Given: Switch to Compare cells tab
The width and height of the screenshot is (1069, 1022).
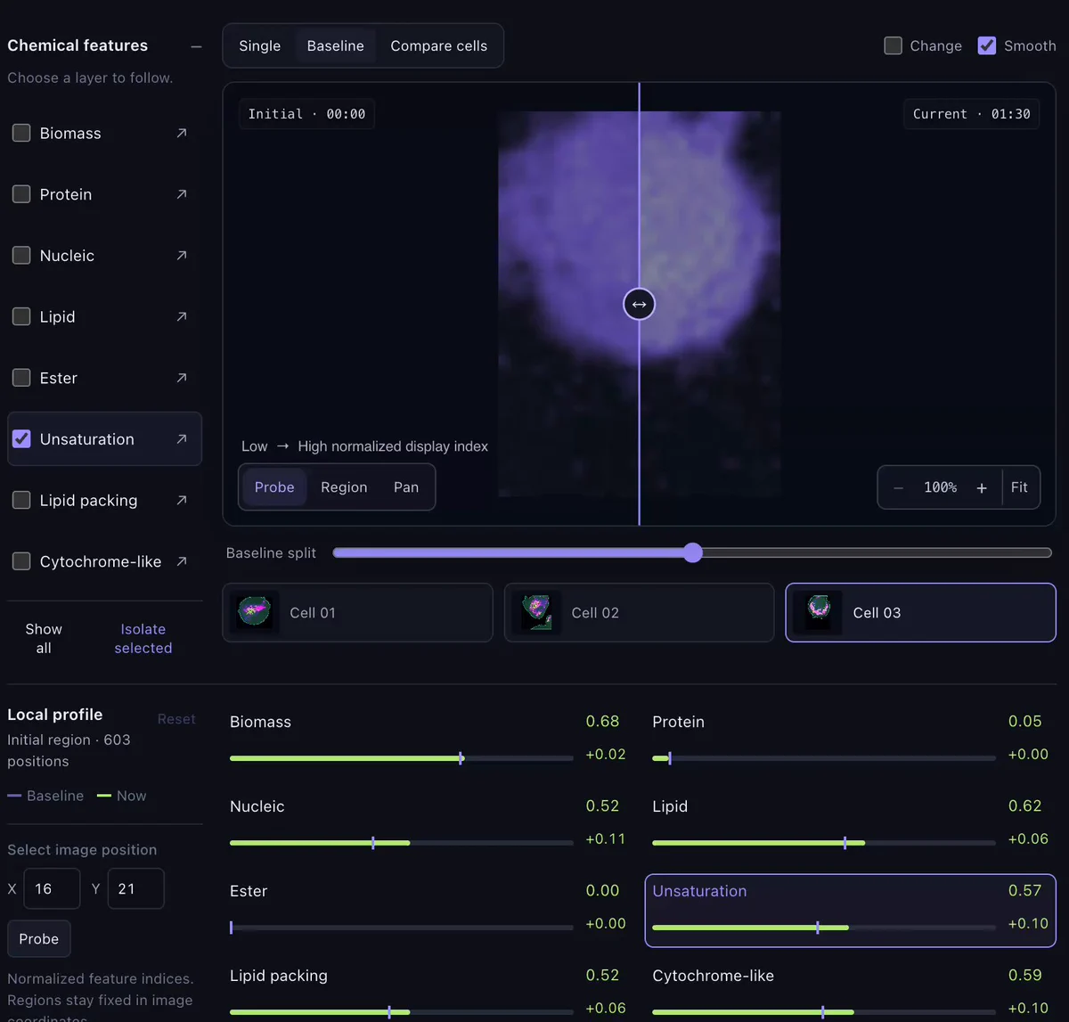Looking at the screenshot, I should 439,45.
